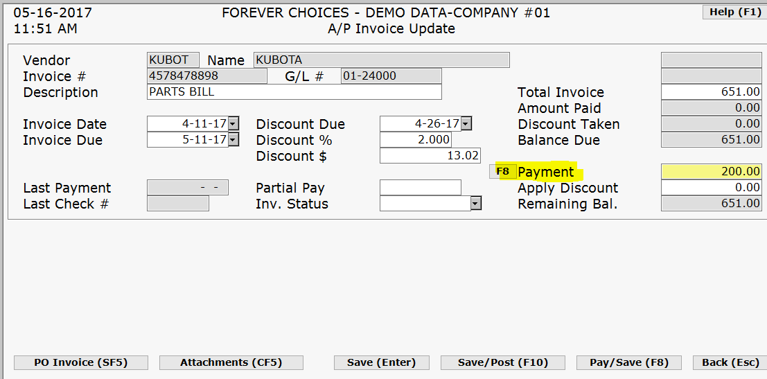
Task: Open Attachments (CF5)
Action: click(231, 362)
